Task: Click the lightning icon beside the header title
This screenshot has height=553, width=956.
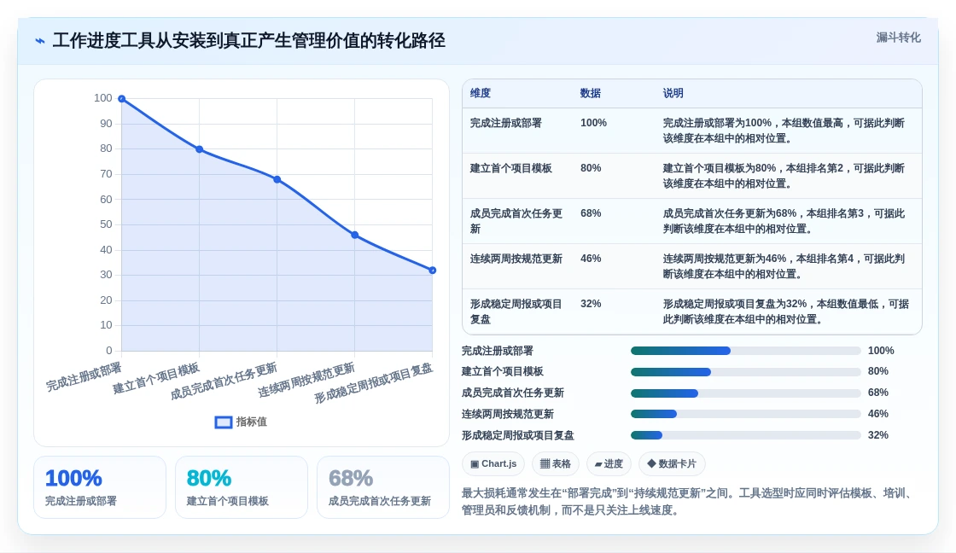Action: click(40, 41)
